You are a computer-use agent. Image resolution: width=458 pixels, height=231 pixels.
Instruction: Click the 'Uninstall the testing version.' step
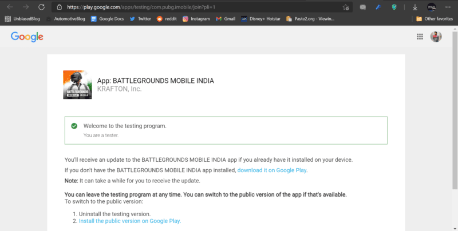[x=115, y=214]
